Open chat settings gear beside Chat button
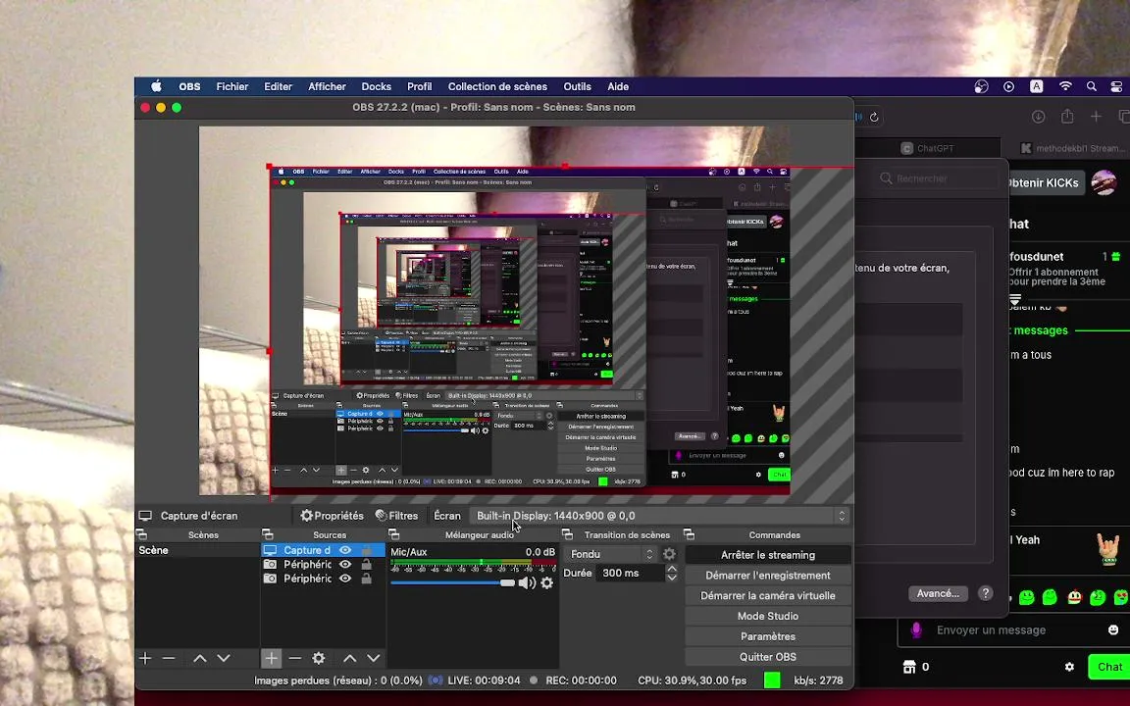The image size is (1130, 706). coord(1069,667)
